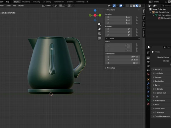Image resolution: width=171 pixels, height=128 pixels.
Task: Toggle snapping magnet button
Action: 61,6
